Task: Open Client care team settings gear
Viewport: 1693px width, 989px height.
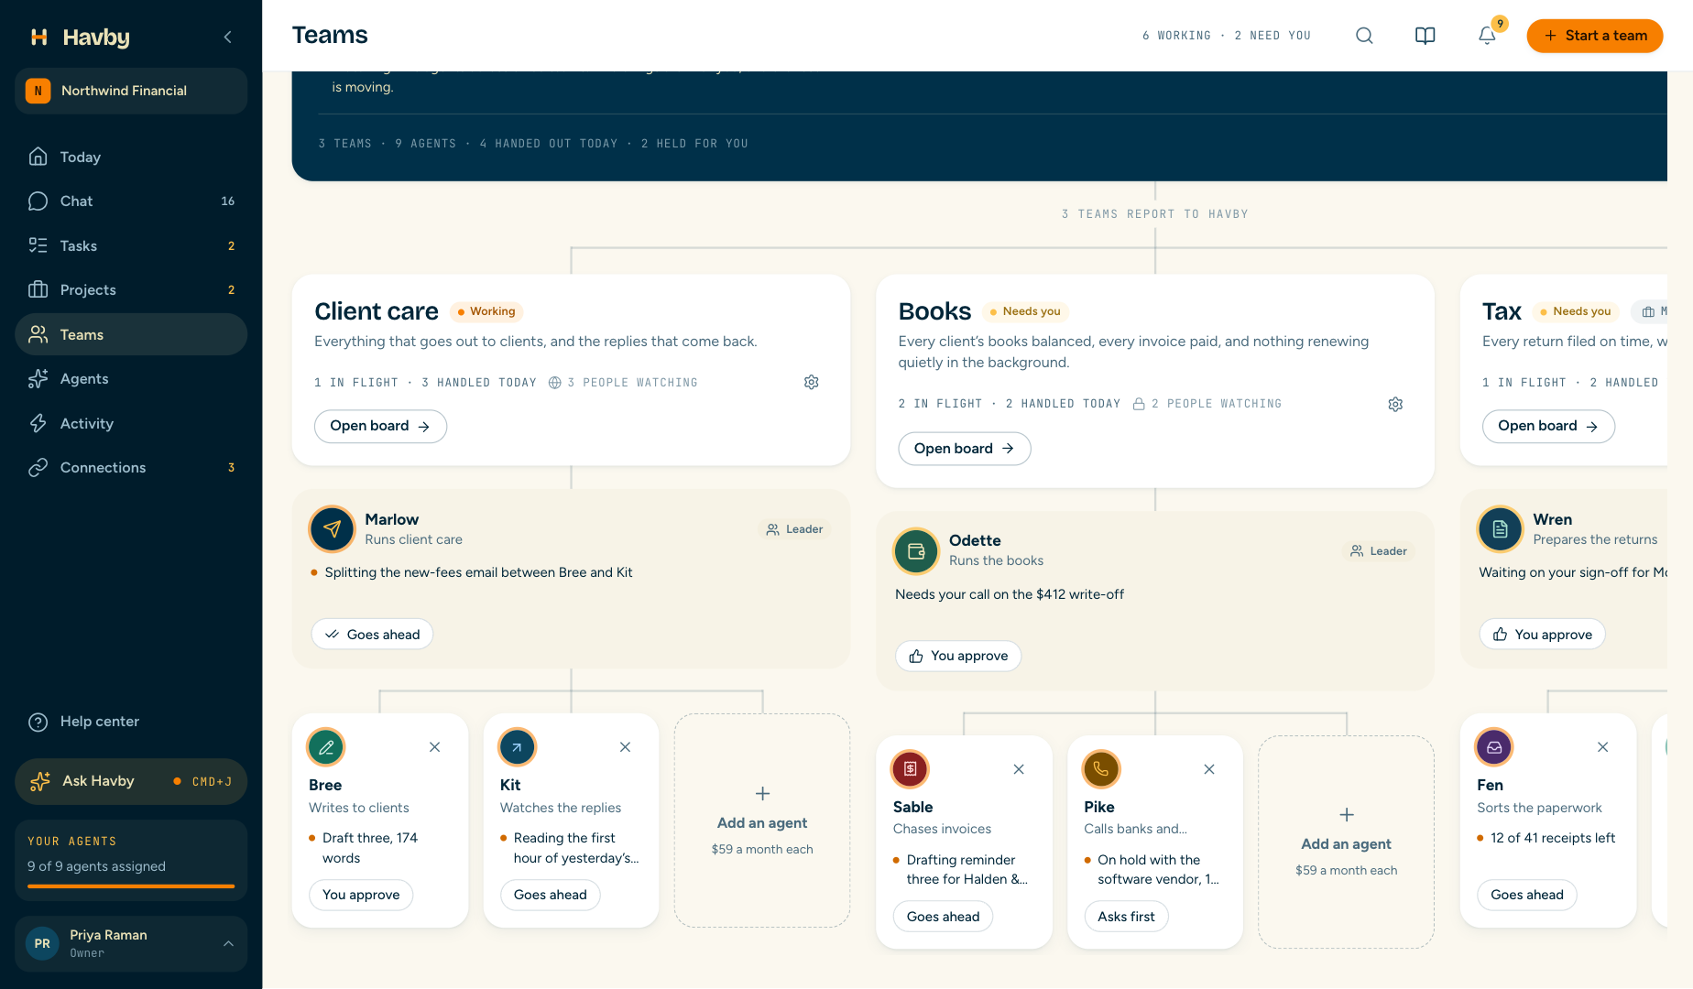Action: point(812,382)
